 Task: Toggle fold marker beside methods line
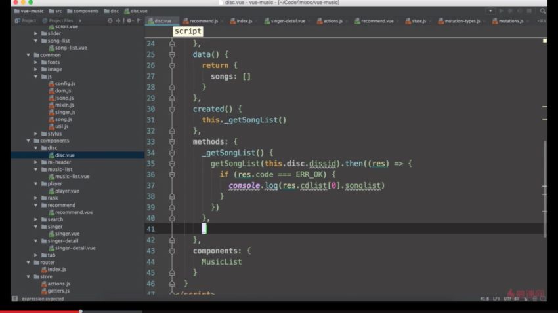point(172,141)
